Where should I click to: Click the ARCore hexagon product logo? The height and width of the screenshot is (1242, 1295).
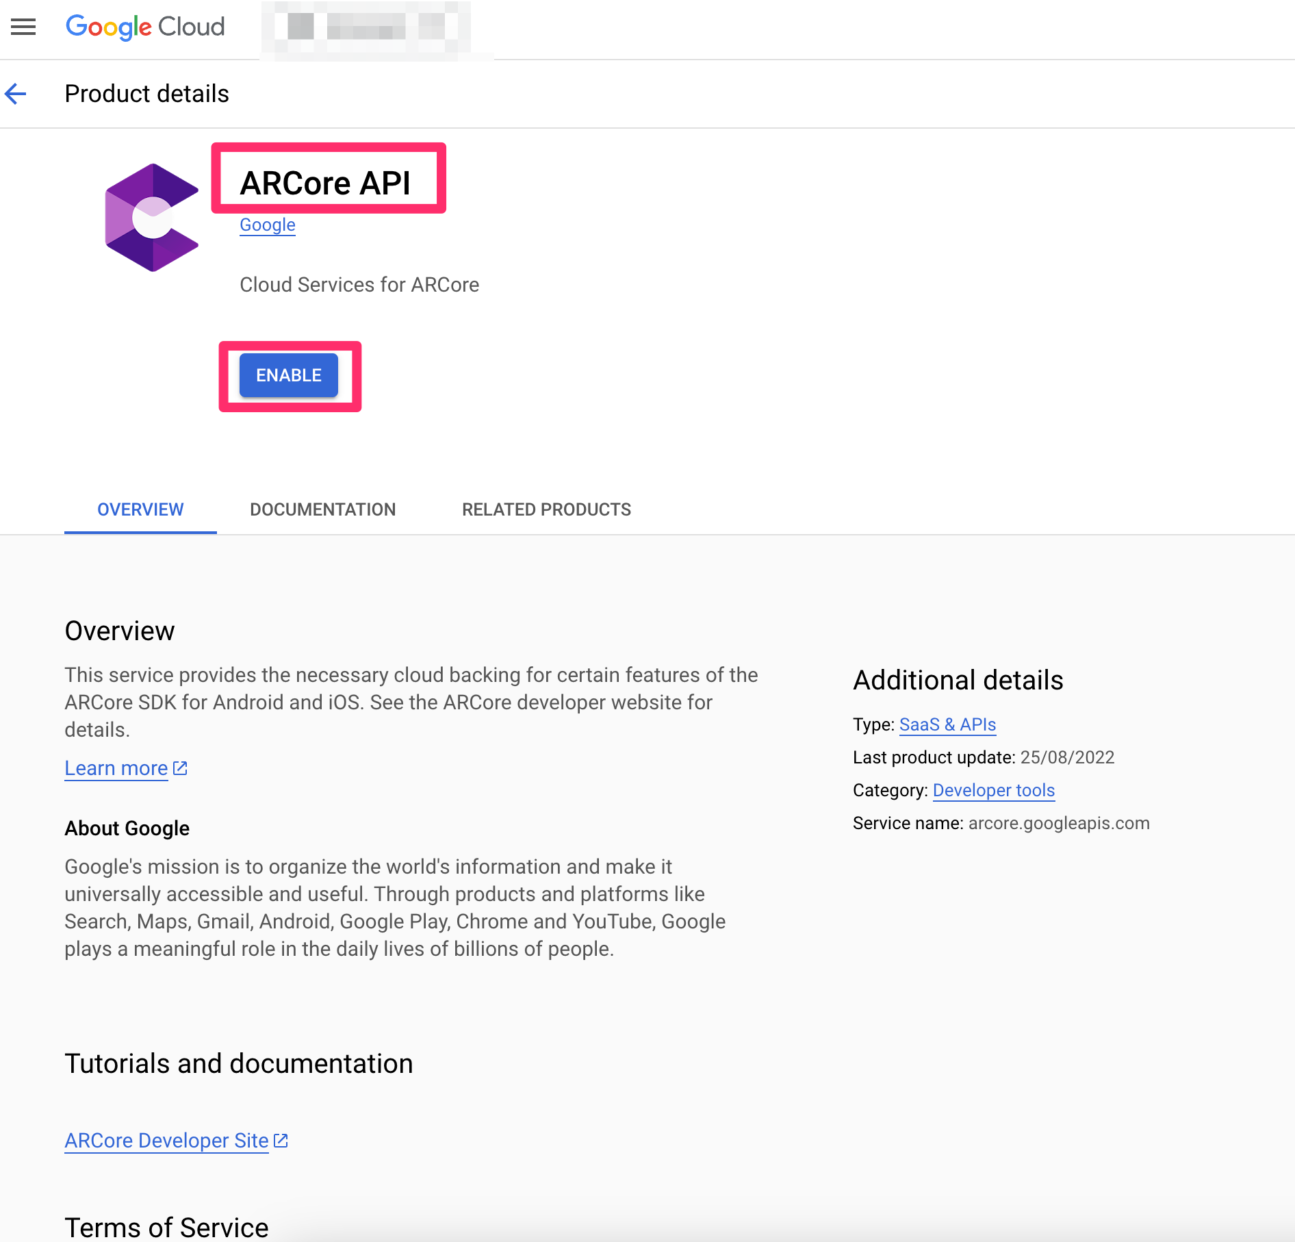click(152, 218)
